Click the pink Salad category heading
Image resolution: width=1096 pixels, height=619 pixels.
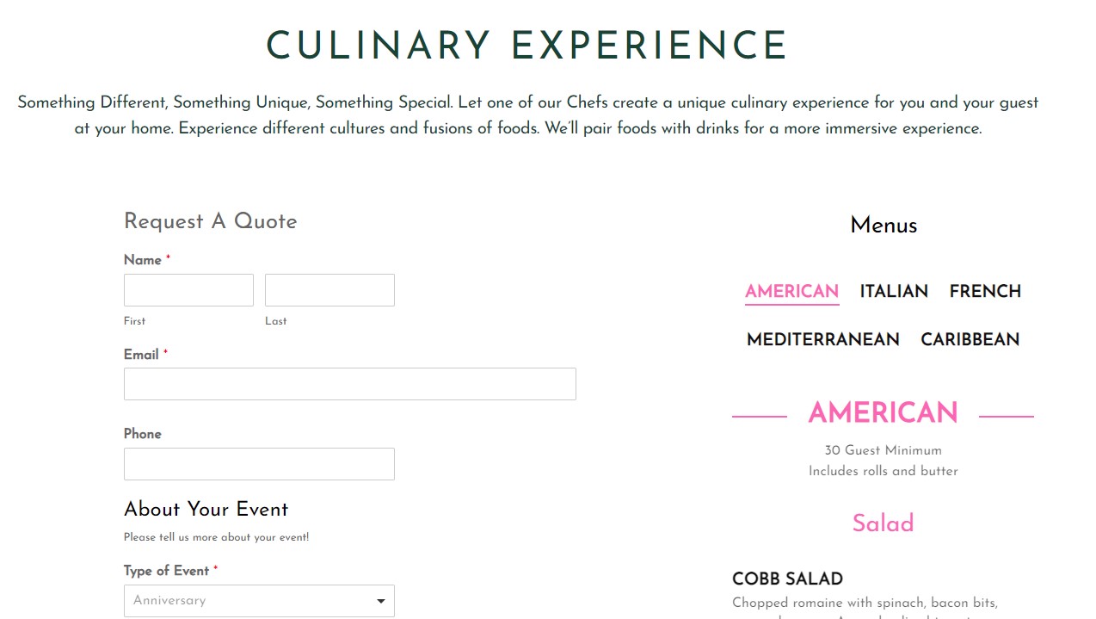tap(883, 523)
